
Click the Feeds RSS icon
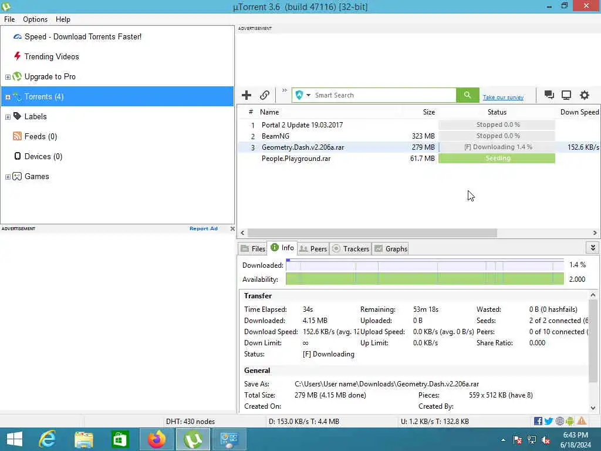point(17,136)
